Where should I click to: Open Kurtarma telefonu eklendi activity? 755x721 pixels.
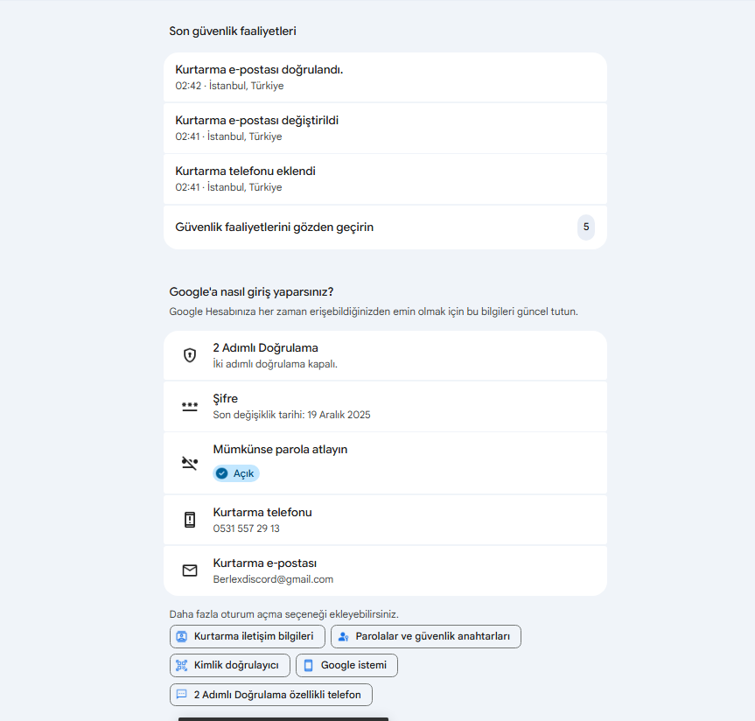point(385,179)
